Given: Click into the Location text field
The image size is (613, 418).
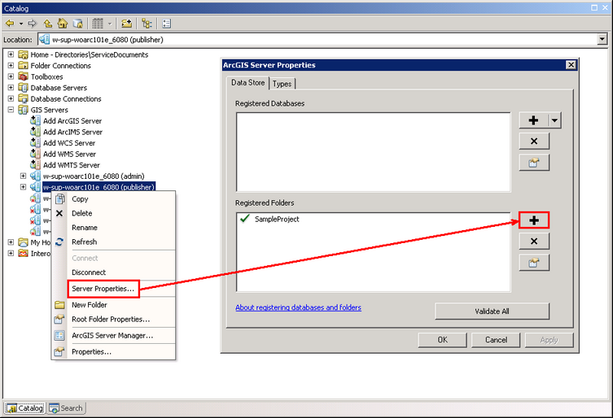Looking at the screenshot, I should 317,39.
